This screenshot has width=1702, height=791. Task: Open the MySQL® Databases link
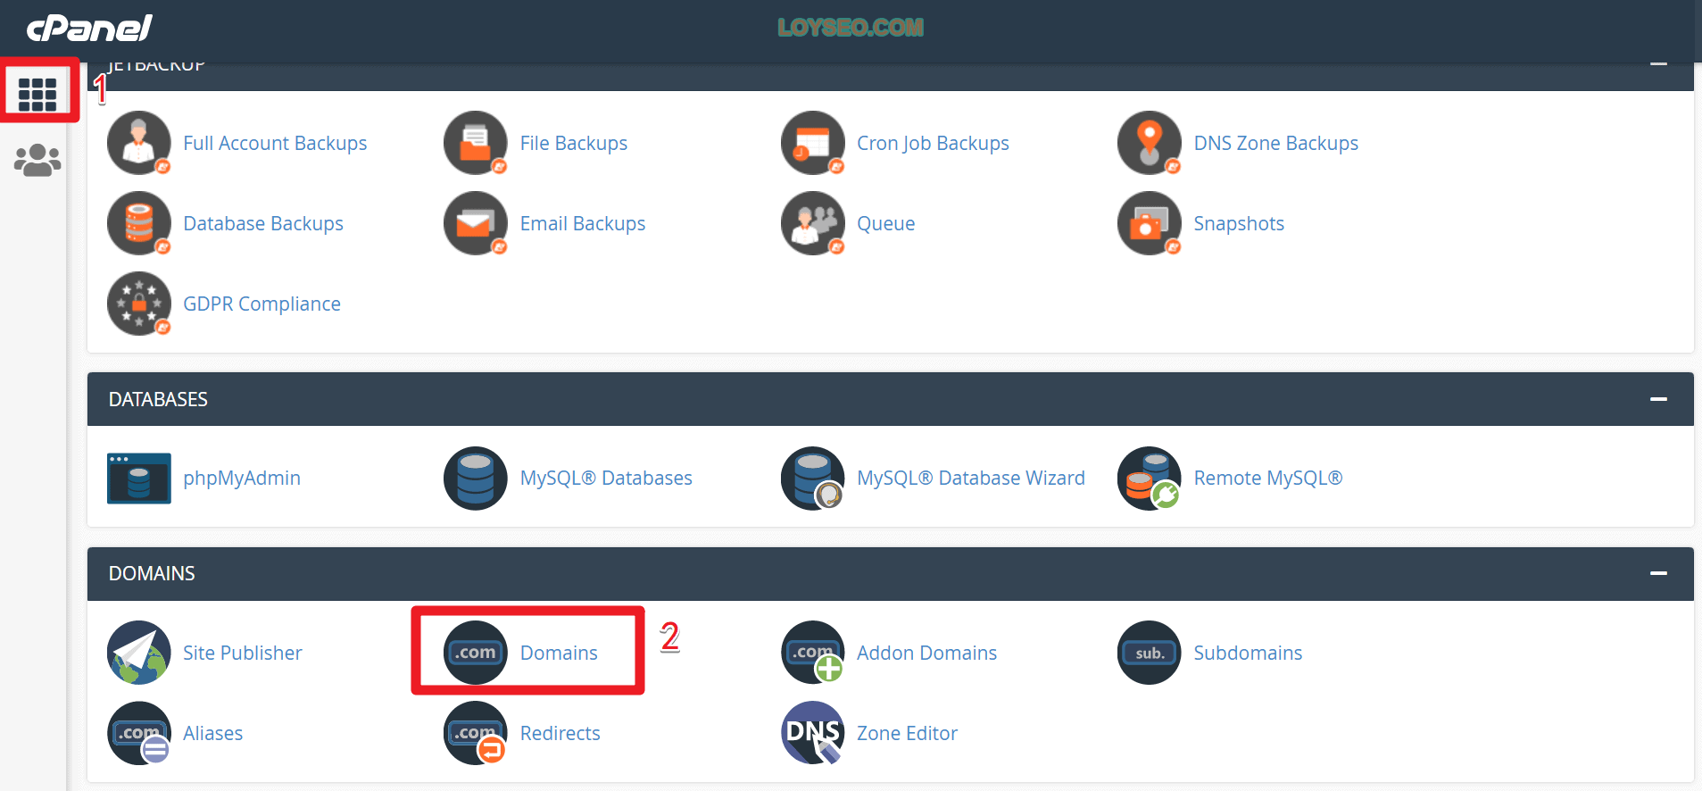(x=606, y=479)
